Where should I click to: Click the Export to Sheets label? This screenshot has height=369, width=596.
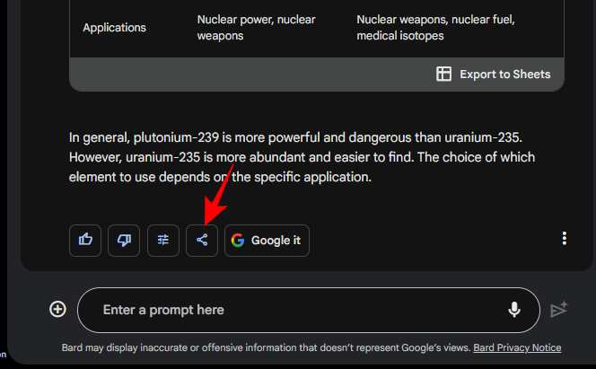point(505,75)
